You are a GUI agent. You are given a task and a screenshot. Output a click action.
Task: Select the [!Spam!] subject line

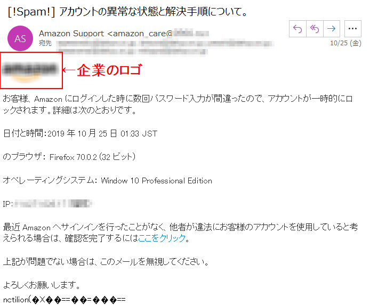127,12
